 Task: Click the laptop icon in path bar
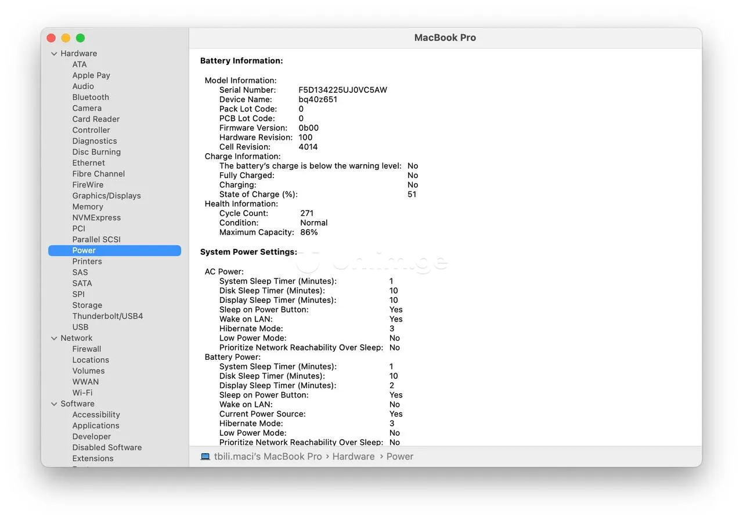tap(205, 457)
